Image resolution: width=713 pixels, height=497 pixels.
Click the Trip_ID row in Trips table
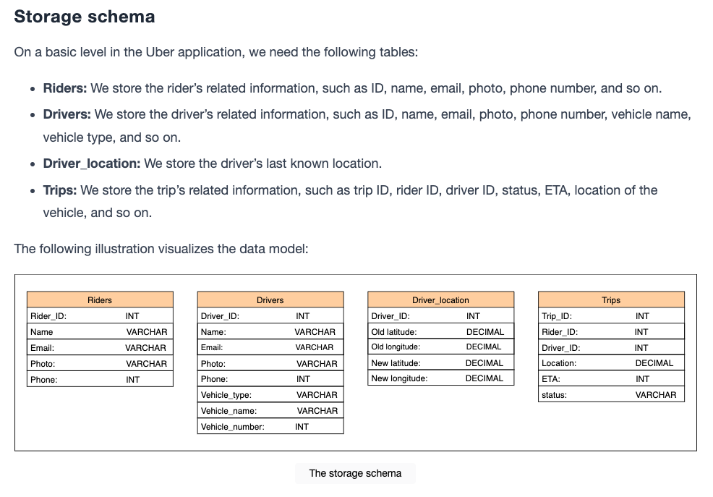point(611,315)
